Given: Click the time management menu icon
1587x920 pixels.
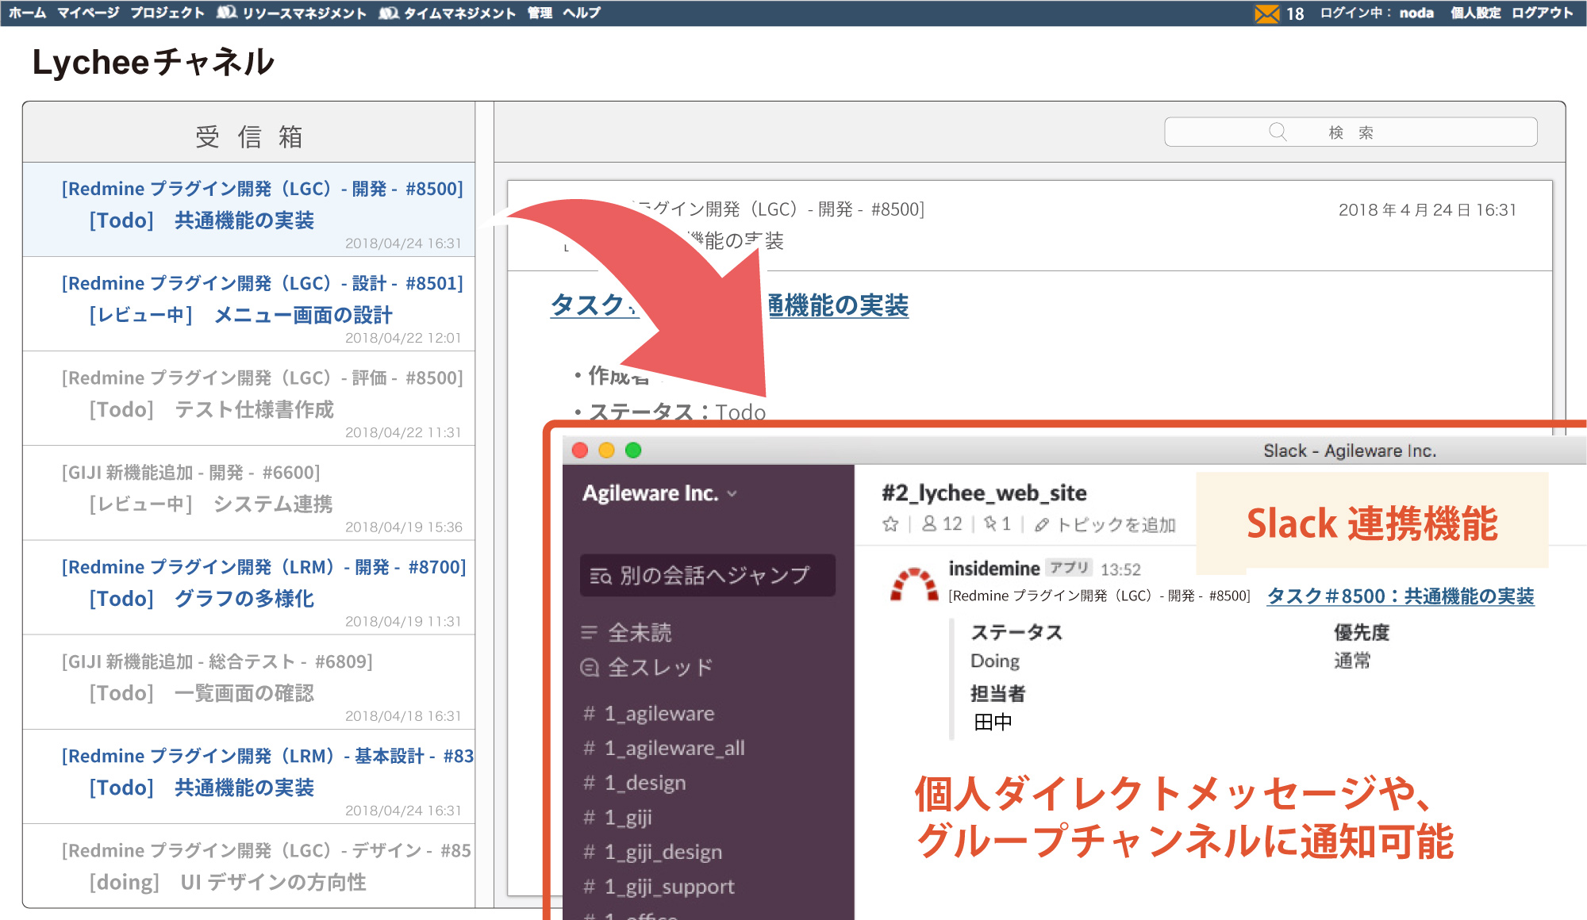Looking at the screenshot, I should [x=389, y=13].
